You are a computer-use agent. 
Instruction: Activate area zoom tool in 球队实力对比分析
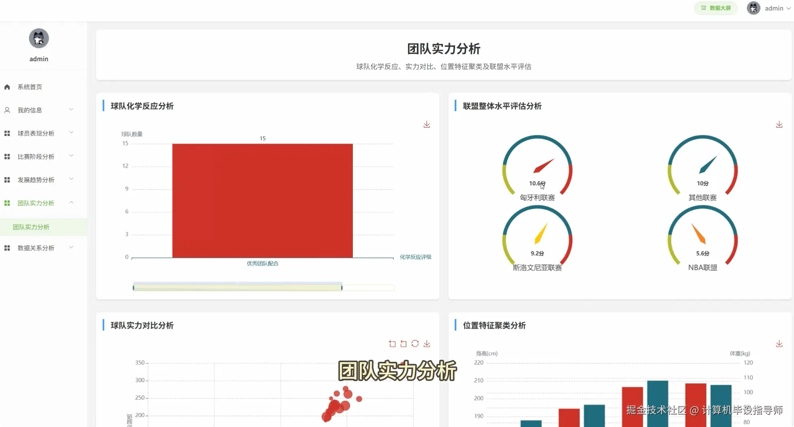[392, 344]
